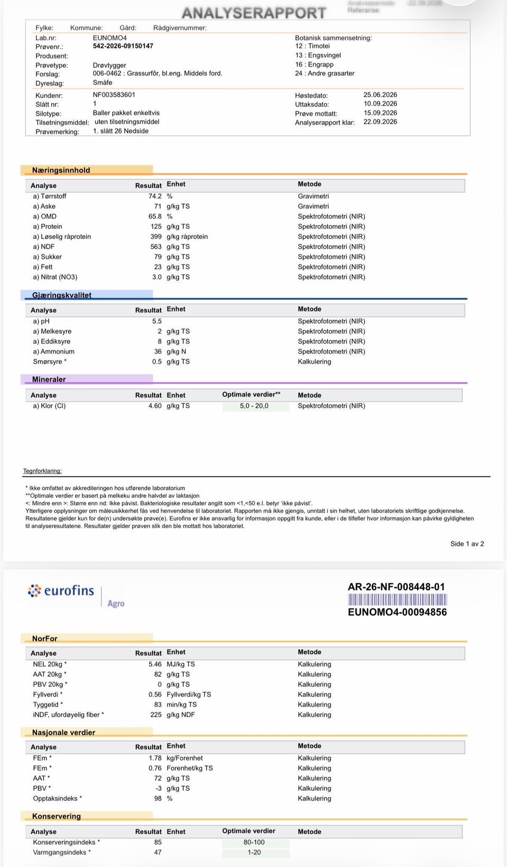The image size is (507, 867).
Task: Click the ANALYSERAPPORT title
Action: (x=254, y=13)
